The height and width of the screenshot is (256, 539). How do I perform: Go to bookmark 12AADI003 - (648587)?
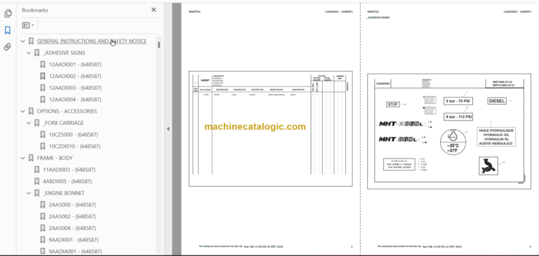(75, 88)
